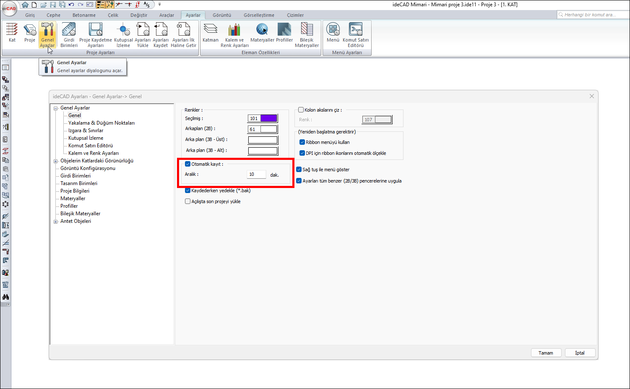Pick the purple Seçilmiş color swatch
This screenshot has width=630, height=389.
[269, 118]
